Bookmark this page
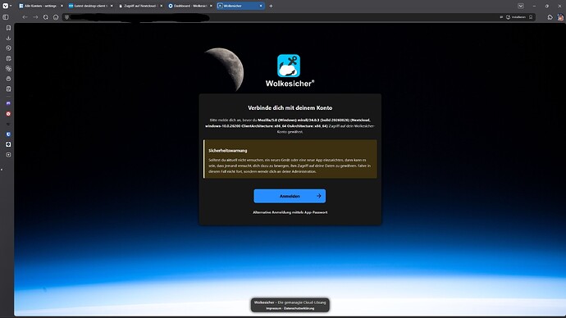The image size is (566, 318). (x=531, y=17)
